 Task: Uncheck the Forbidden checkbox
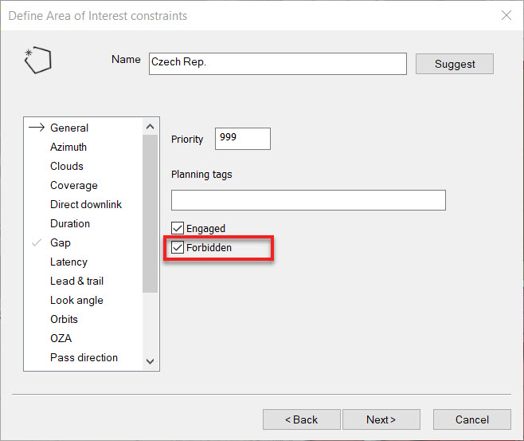click(178, 248)
